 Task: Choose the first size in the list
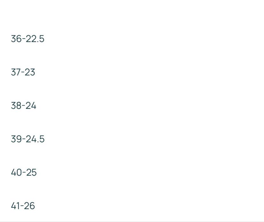(28, 39)
